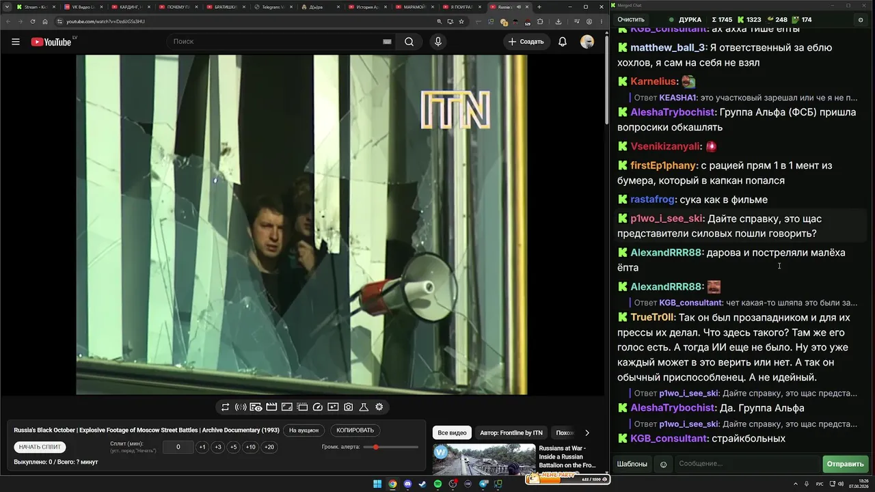
Task: Toggle the loop icon below the video
Action: point(225,407)
